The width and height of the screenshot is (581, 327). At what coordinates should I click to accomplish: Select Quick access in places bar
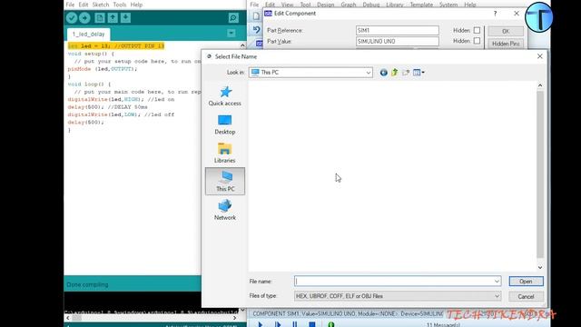click(x=225, y=96)
